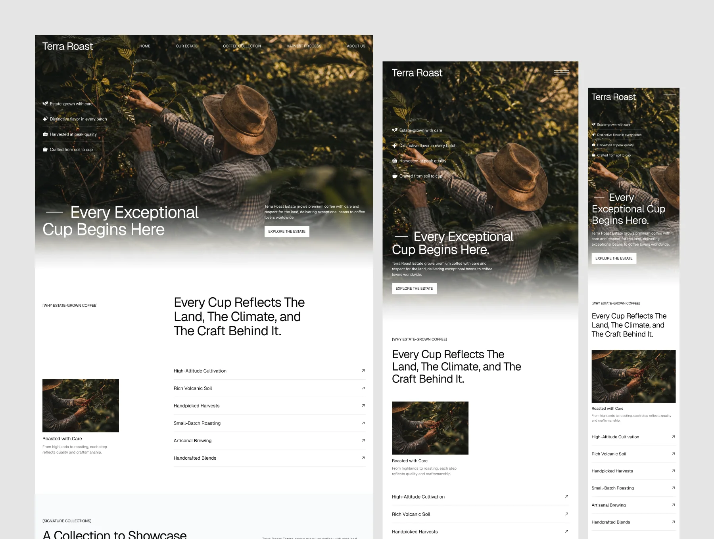Viewport: 714px width, 539px height.
Task: Click cup icon in tablet Crafted row
Action: [x=395, y=176]
